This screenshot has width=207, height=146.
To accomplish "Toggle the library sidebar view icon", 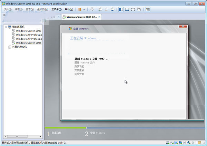I will coord(121,9).
